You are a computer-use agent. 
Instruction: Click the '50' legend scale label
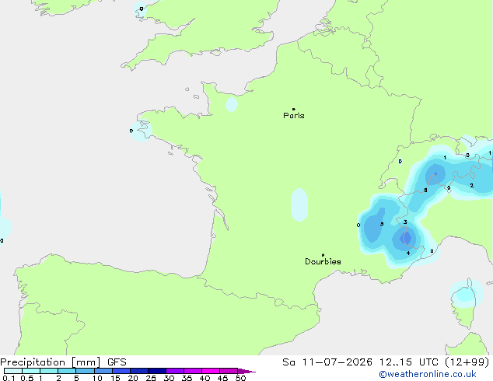point(240,378)
